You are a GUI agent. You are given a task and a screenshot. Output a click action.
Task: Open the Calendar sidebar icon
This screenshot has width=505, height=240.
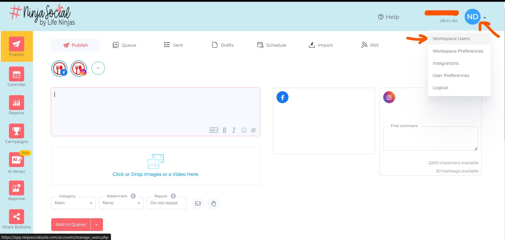(x=16, y=74)
